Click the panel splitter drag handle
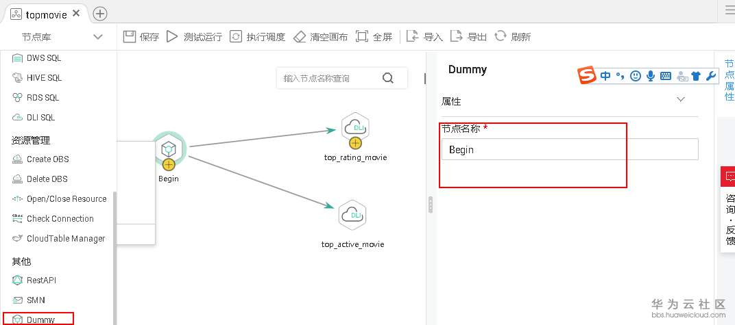 (431, 205)
